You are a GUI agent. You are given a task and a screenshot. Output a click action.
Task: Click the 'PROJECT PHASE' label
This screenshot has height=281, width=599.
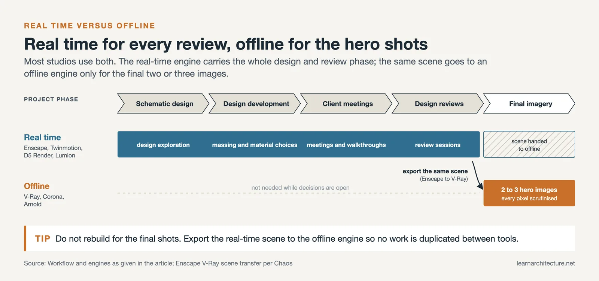pos(51,99)
